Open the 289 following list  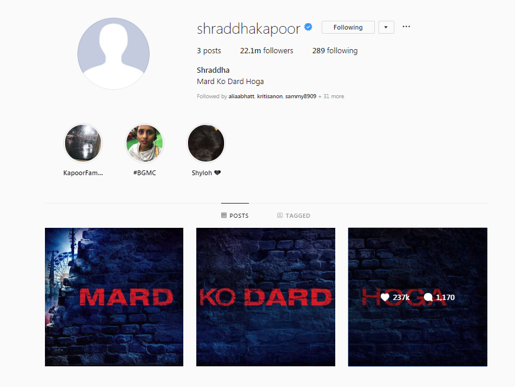click(x=335, y=51)
